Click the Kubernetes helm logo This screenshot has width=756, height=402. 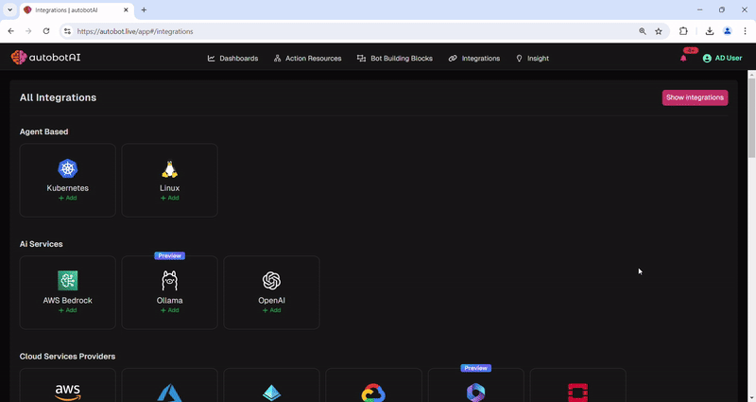(x=67, y=168)
